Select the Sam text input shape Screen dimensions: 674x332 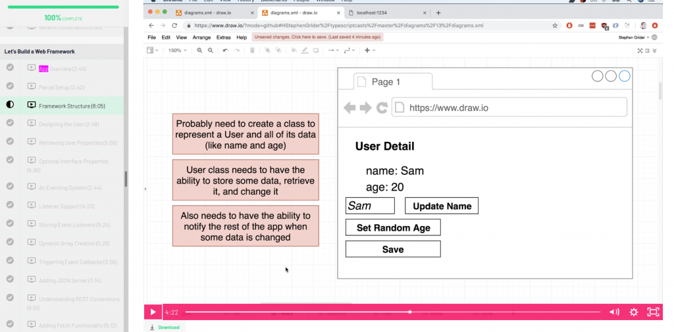[x=370, y=206]
